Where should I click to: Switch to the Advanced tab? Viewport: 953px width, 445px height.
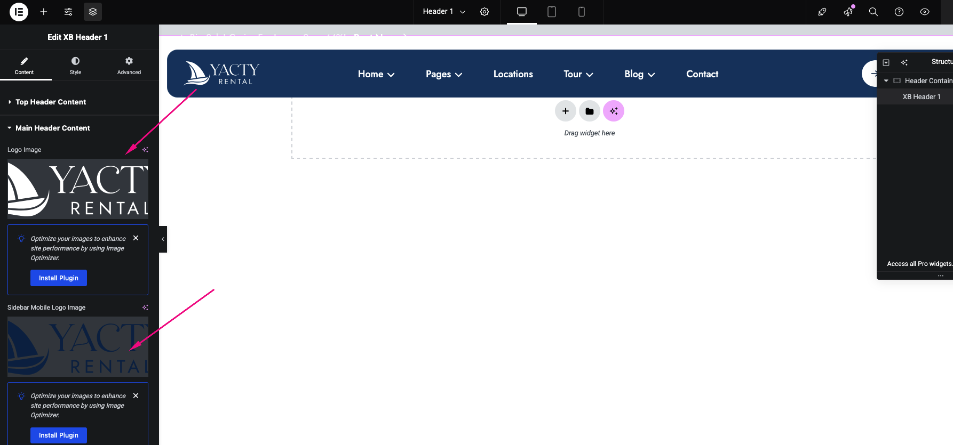129,66
